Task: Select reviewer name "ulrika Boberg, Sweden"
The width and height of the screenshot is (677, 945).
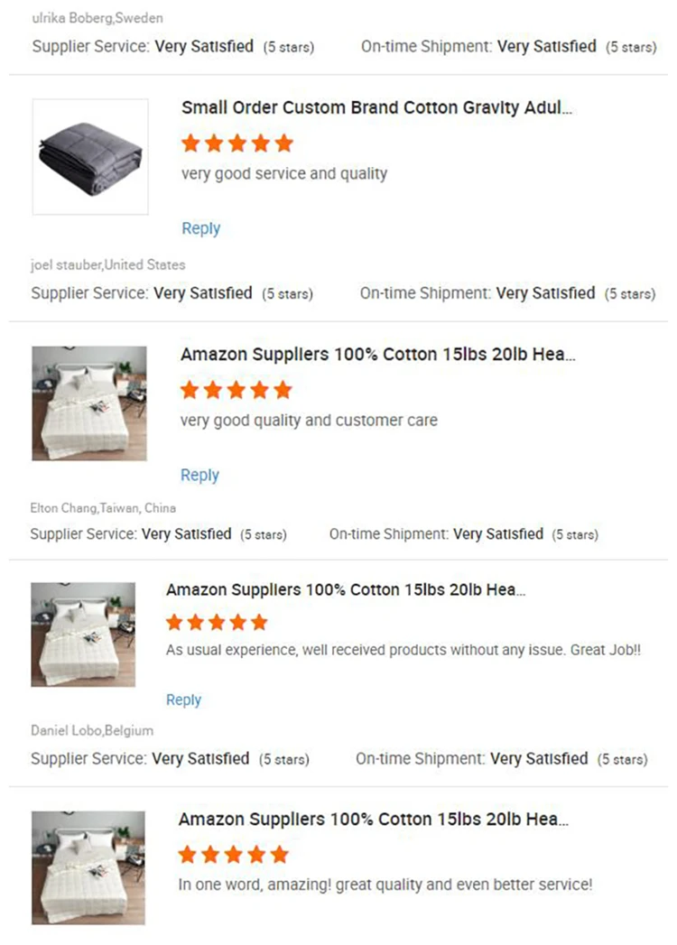Action: 97,18
